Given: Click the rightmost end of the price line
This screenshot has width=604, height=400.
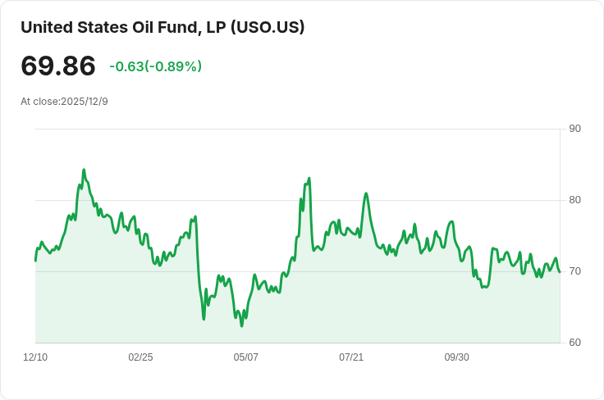Looking at the screenshot, I should click(x=560, y=271).
